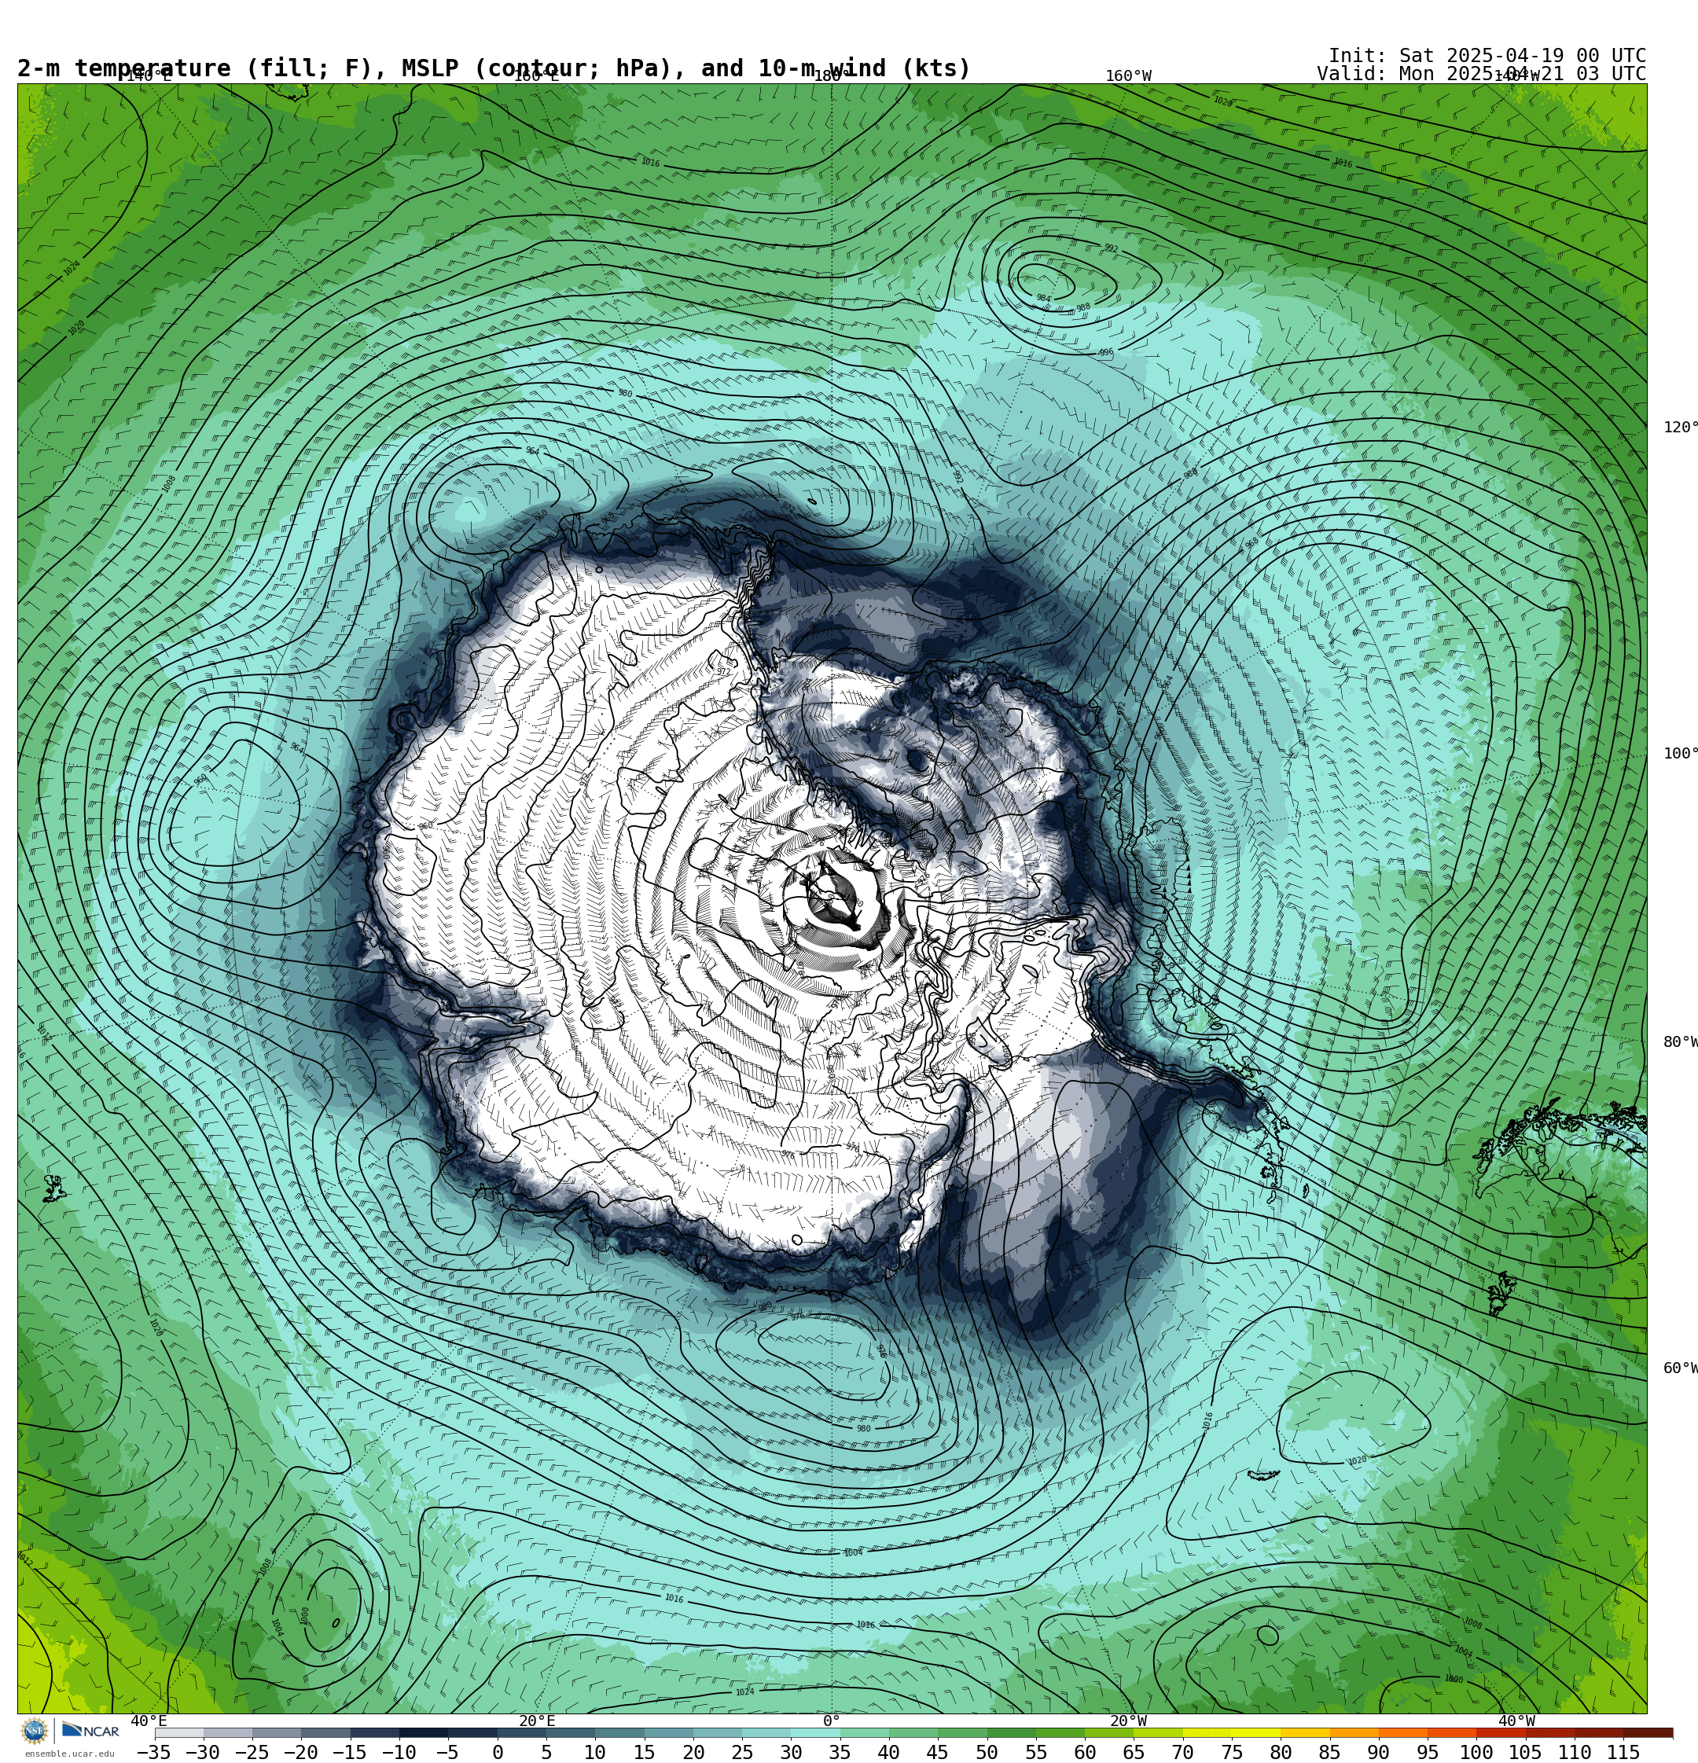
Task: Click the 'Init: Sat 2025-04-19 00 UTC' text
Action: [x=1487, y=56]
